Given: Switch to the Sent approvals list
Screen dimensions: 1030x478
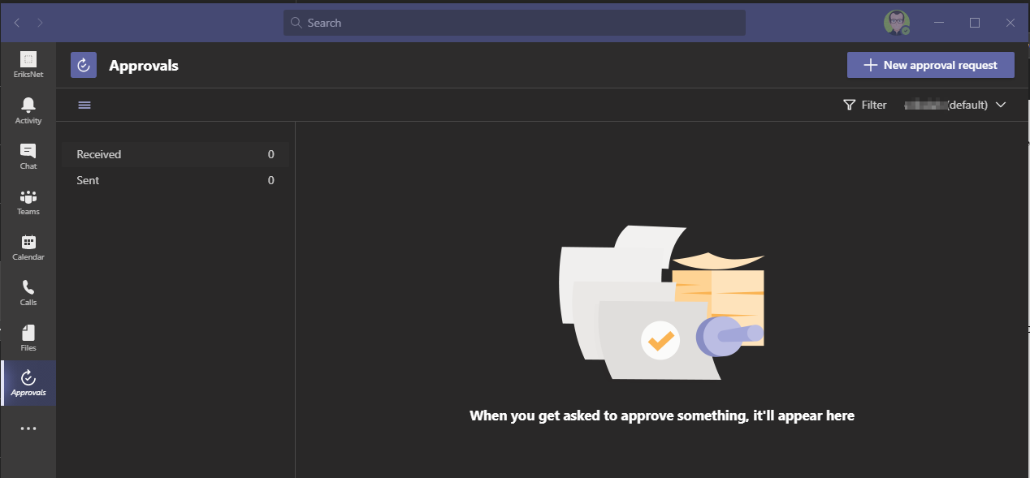Looking at the screenshot, I should 175,180.
